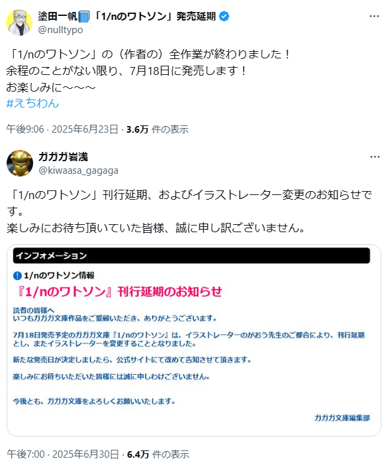The height and width of the screenshot is (469, 388).
Task: Click the blue exclamation info icon in image
Action: click(17, 275)
